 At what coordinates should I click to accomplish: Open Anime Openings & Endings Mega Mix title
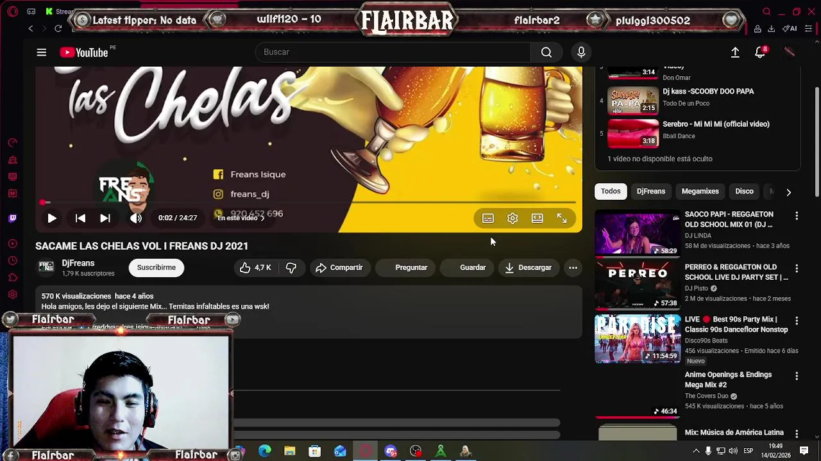pos(728,380)
